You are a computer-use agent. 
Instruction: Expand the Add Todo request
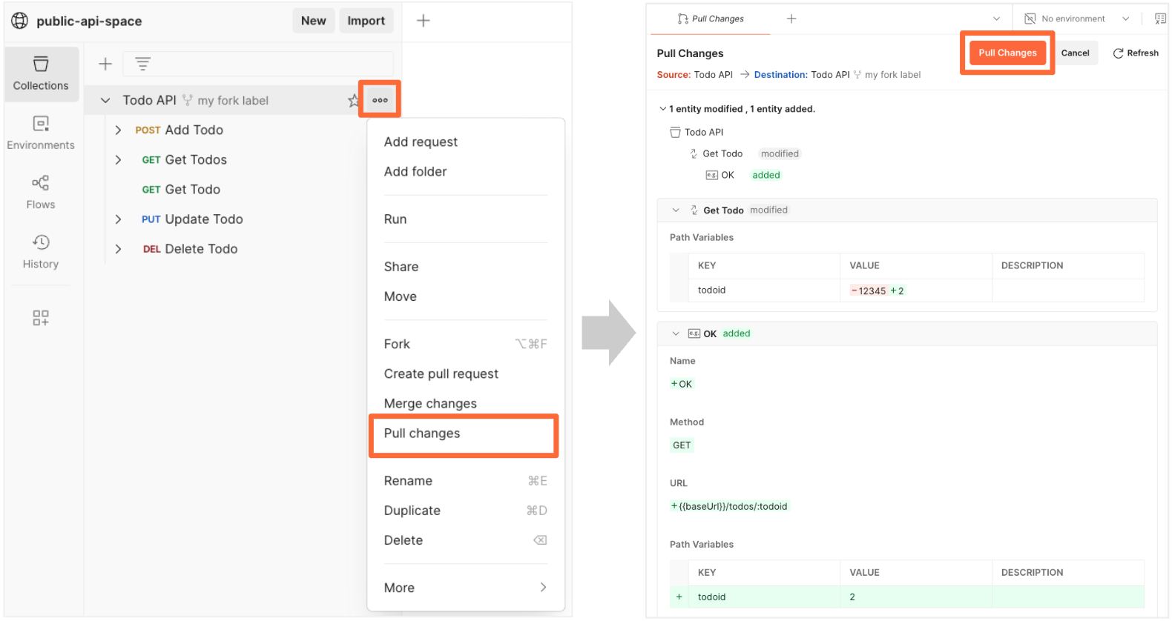click(118, 130)
